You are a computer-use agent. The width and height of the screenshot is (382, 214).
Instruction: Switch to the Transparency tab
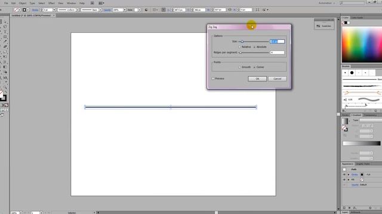point(370,115)
